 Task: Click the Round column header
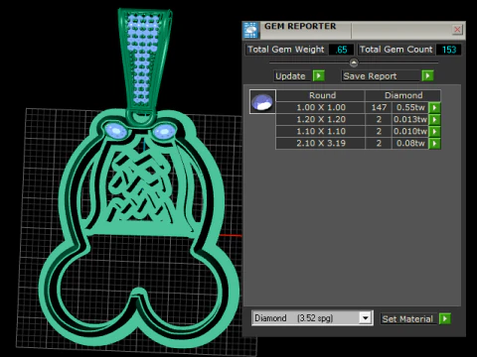(x=321, y=95)
